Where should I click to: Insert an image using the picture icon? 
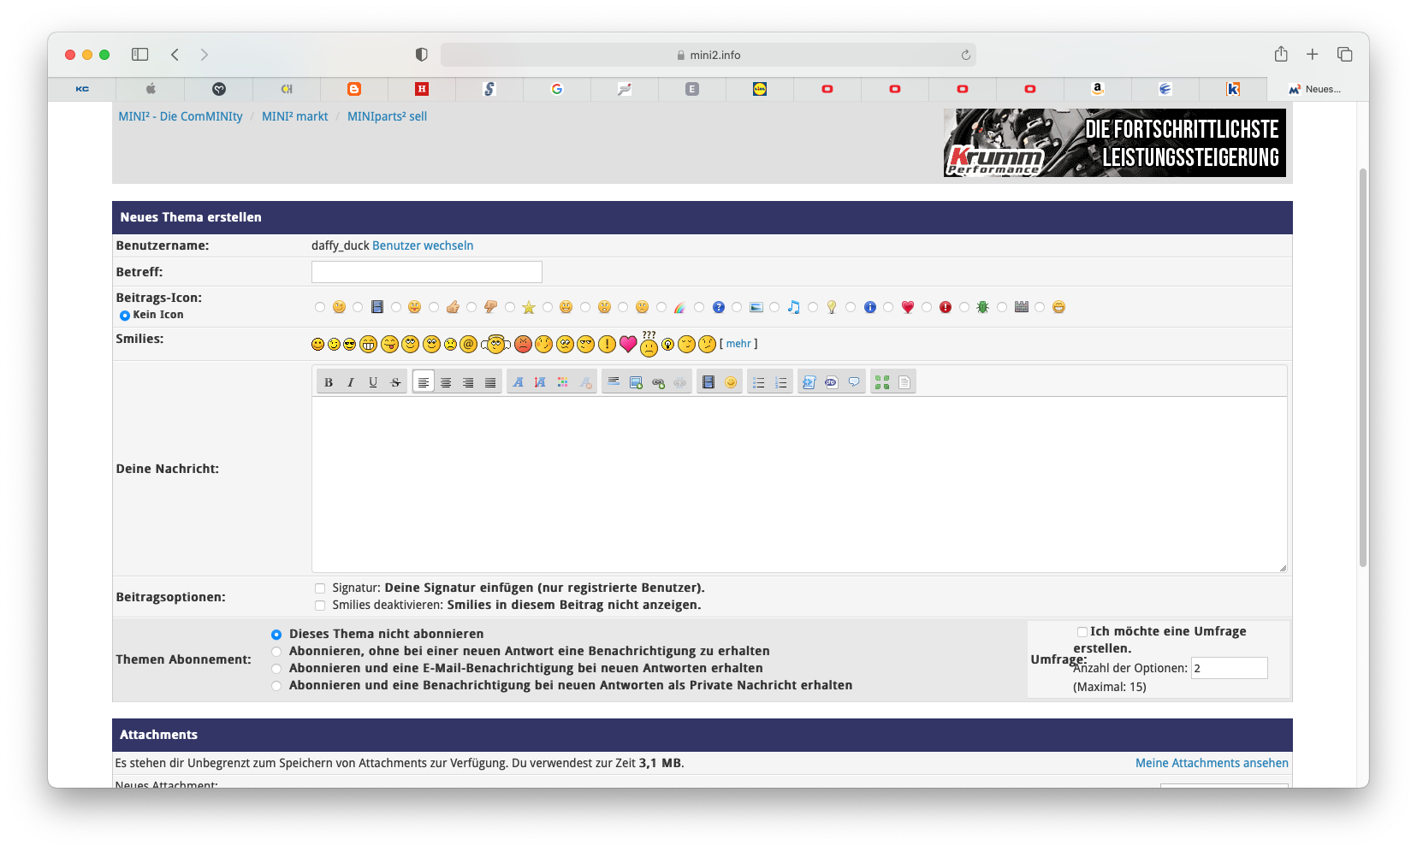[x=636, y=382]
